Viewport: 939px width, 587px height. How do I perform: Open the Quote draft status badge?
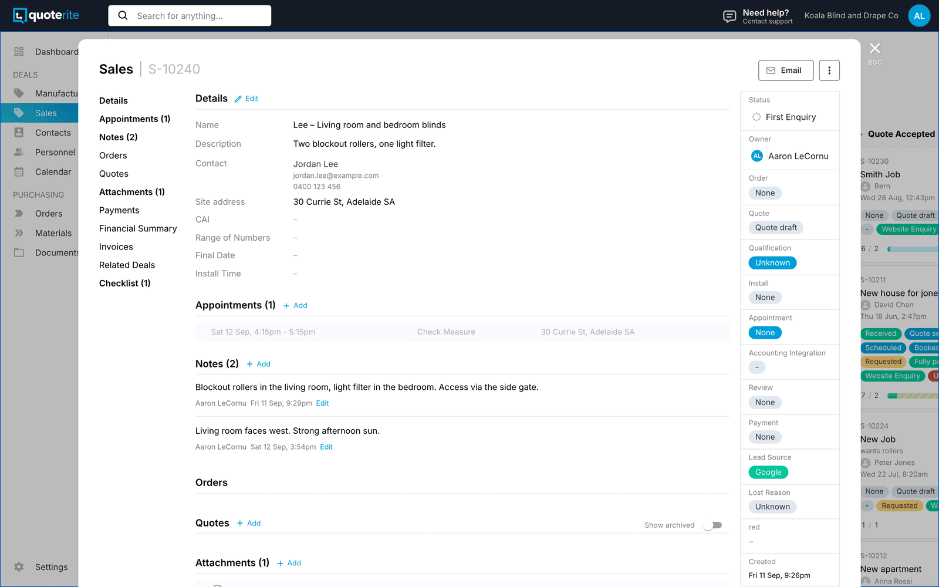[776, 228]
